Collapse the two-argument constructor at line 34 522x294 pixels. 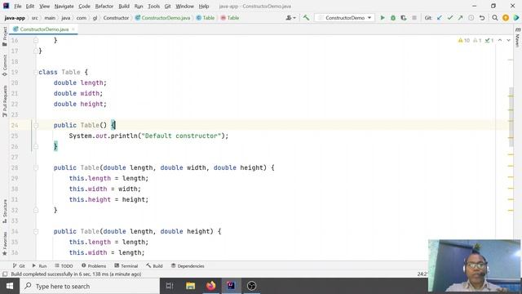pyautogui.click(x=36, y=231)
